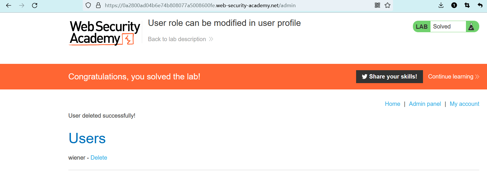Delete the wiener user
487x195 pixels.
click(x=99, y=158)
